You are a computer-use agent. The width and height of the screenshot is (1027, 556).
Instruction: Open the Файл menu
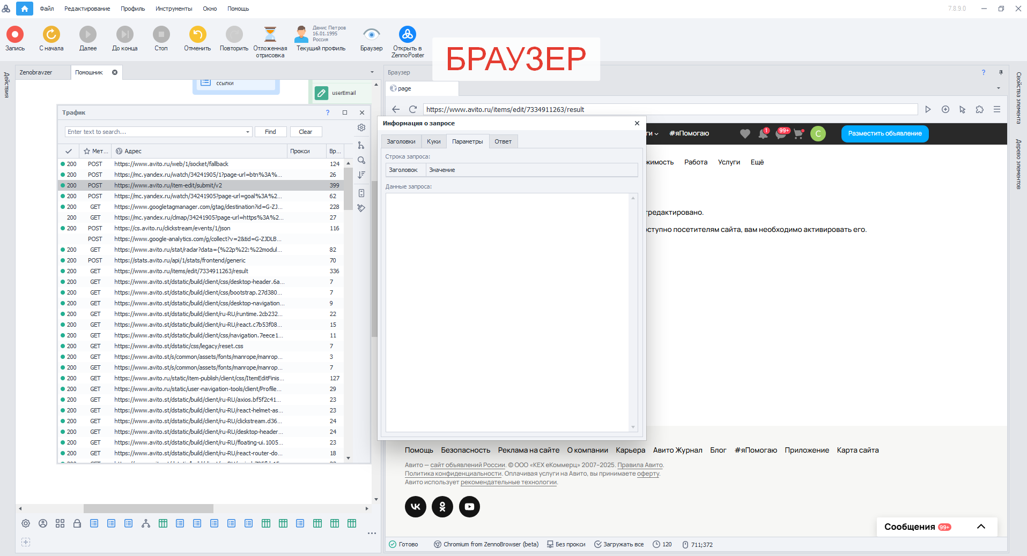(47, 9)
